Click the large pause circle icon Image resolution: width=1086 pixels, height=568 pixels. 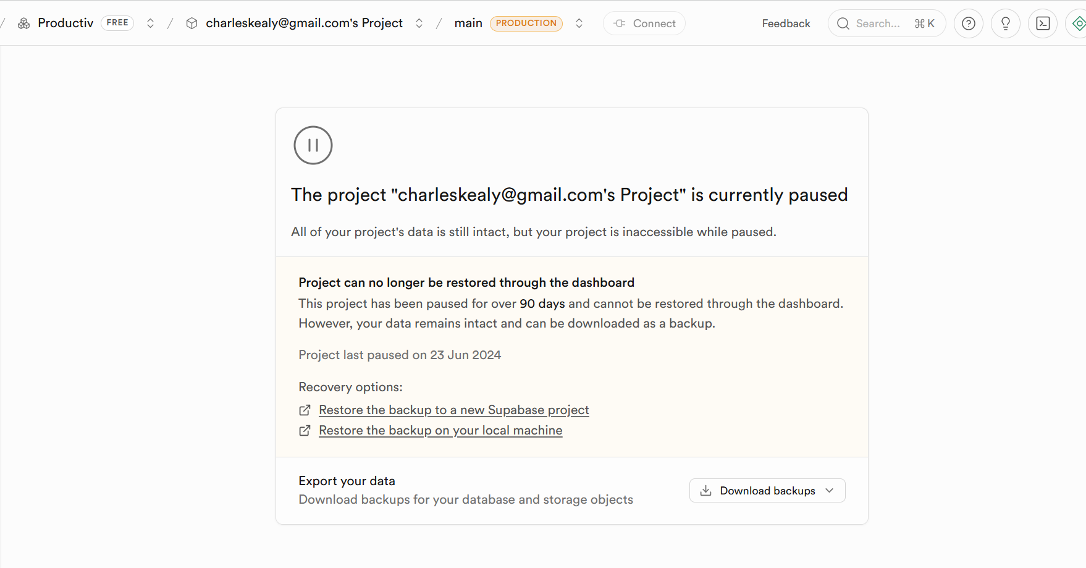(313, 145)
